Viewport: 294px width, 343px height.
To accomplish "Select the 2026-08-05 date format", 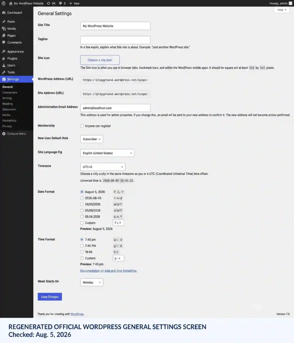I will click(82, 198).
